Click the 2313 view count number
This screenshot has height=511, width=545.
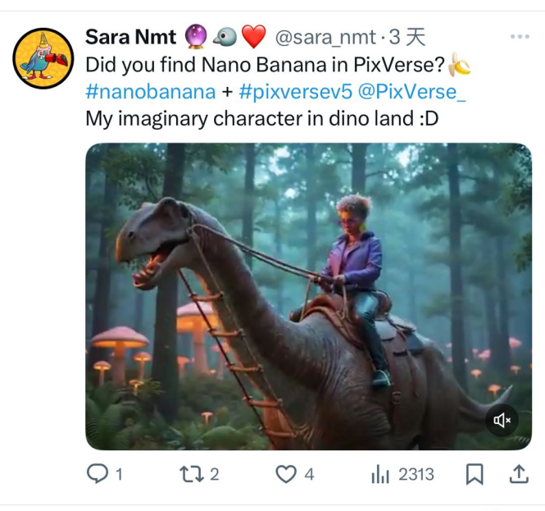[416, 474]
